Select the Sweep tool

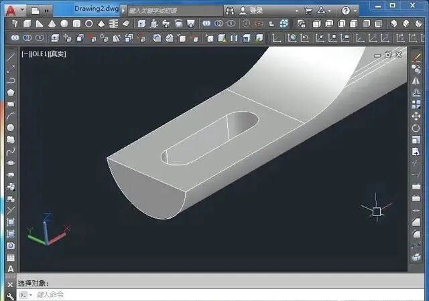[x=166, y=24]
